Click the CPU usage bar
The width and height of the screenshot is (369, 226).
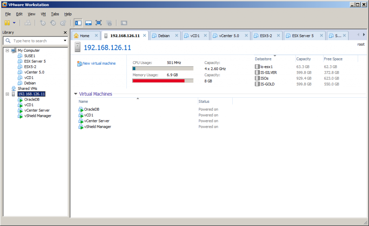click(x=163, y=69)
